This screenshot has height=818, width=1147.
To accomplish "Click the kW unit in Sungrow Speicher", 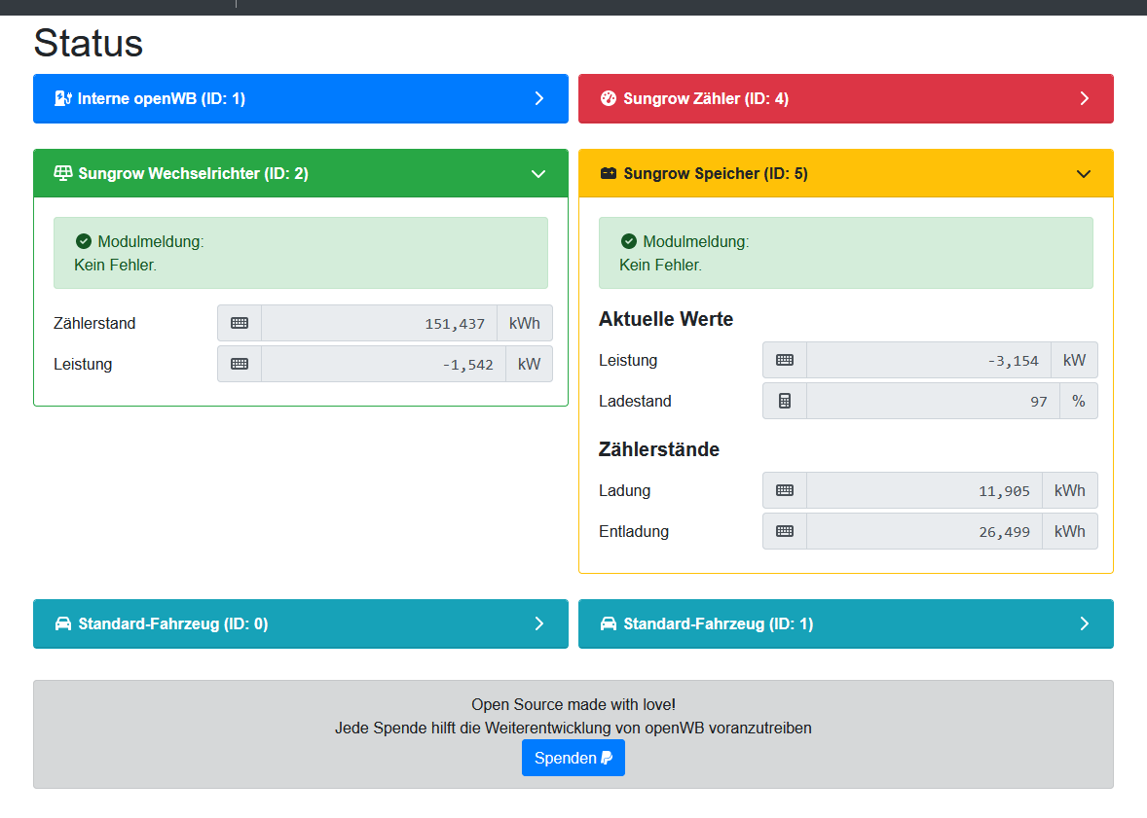I will [x=1074, y=360].
